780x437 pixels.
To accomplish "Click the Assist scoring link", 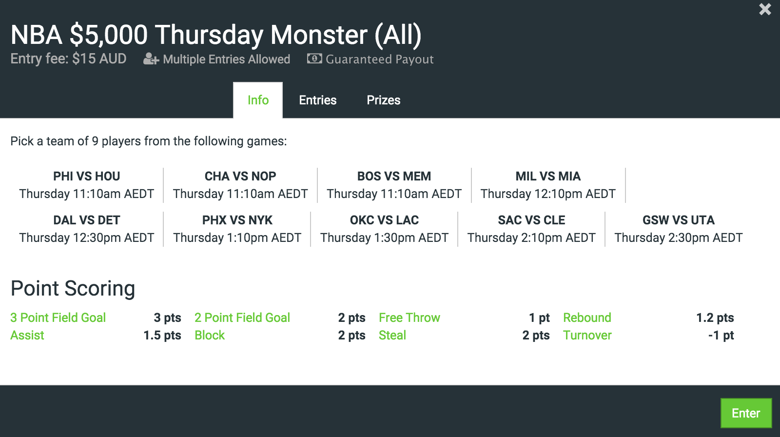I will click(x=27, y=335).
